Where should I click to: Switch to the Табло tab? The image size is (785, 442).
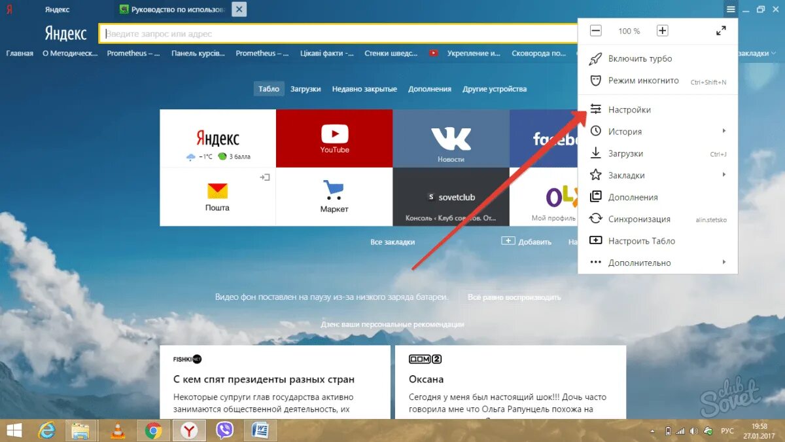click(269, 89)
